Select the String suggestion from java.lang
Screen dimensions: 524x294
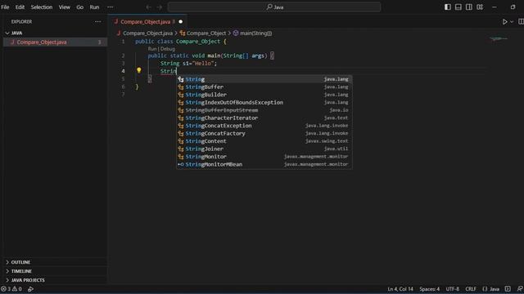click(264, 79)
